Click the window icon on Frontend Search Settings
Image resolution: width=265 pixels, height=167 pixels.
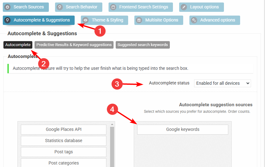tap(113, 7)
